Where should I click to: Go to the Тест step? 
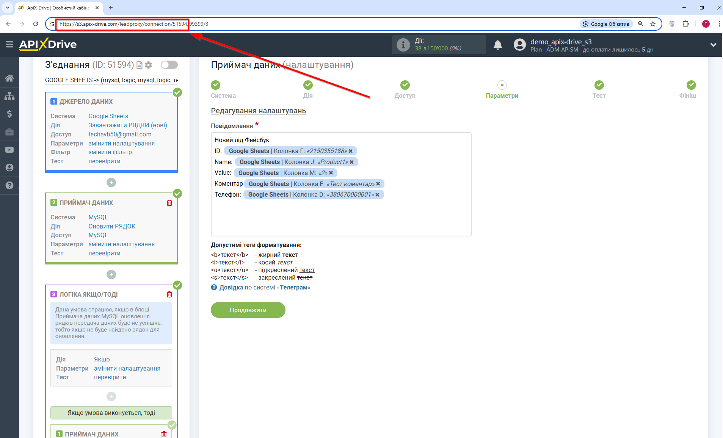599,85
